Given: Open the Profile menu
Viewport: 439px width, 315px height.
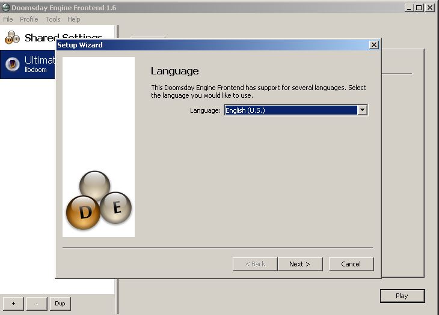Looking at the screenshot, I should pyautogui.click(x=29, y=19).
